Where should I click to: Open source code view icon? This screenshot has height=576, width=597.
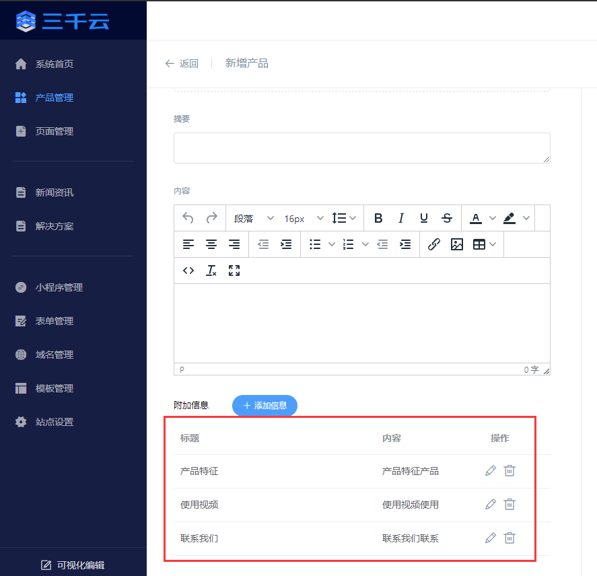tap(188, 271)
